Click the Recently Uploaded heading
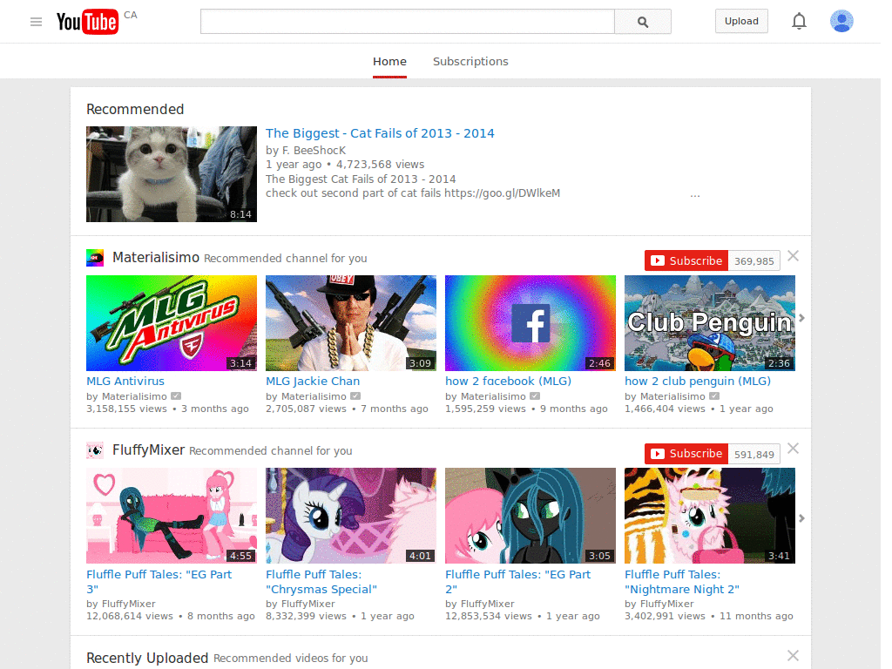 (147, 659)
